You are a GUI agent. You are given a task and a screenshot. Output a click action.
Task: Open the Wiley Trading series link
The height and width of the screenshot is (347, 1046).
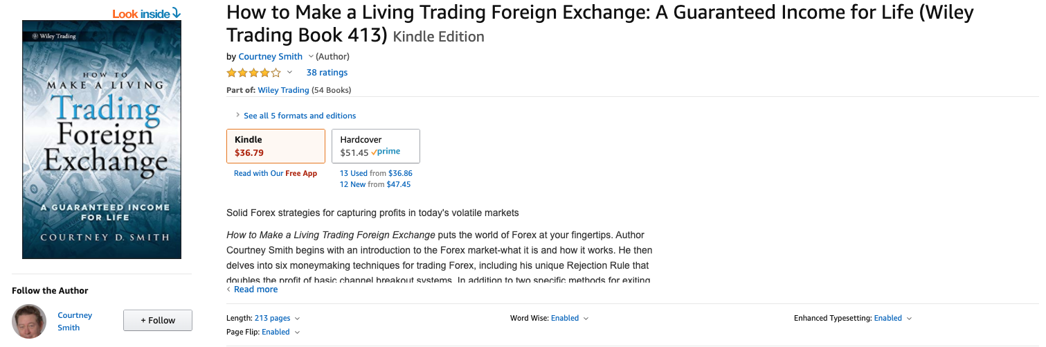pos(283,90)
